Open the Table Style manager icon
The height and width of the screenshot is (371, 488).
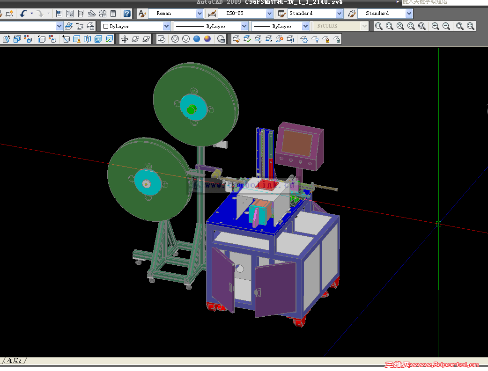click(x=281, y=14)
